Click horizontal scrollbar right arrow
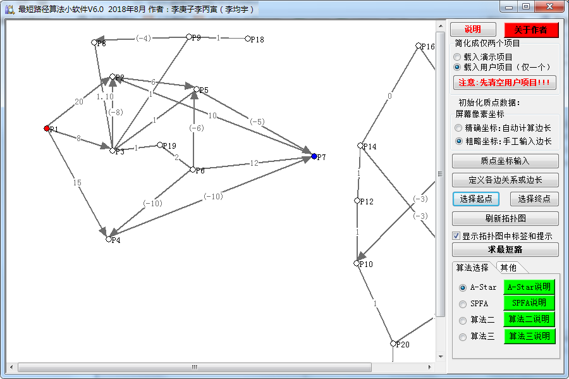 coord(430,367)
